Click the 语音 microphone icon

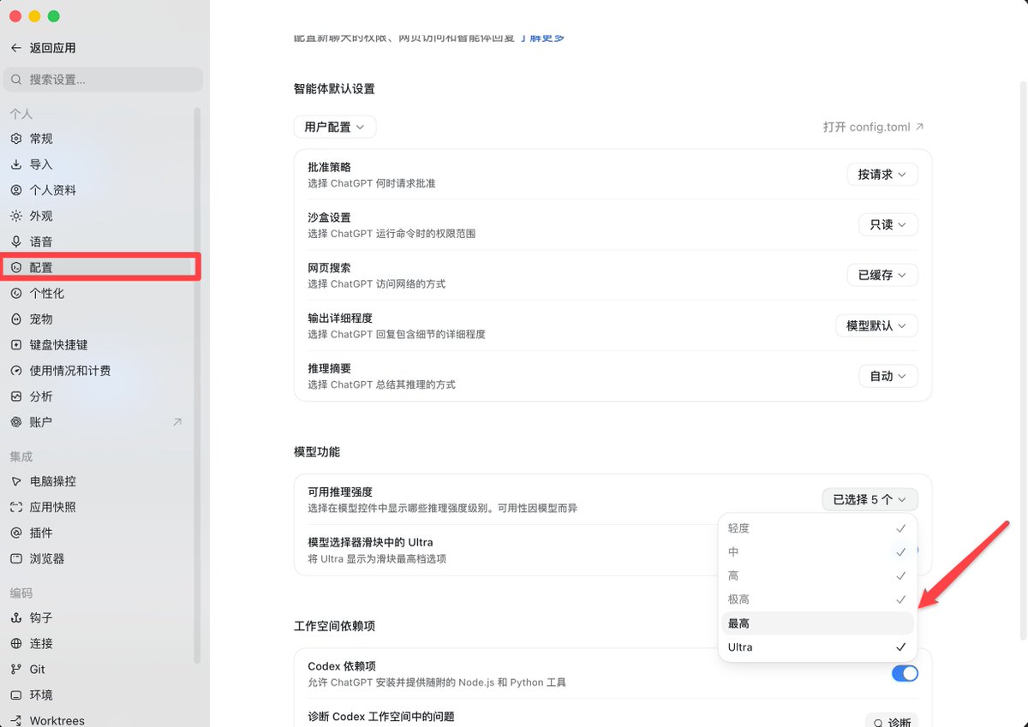[x=16, y=241]
